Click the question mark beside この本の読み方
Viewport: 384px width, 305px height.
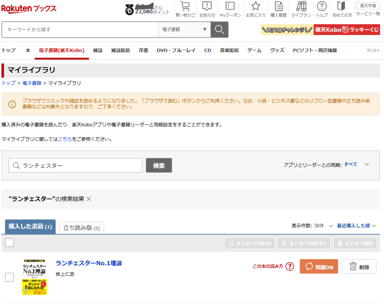tap(290, 266)
